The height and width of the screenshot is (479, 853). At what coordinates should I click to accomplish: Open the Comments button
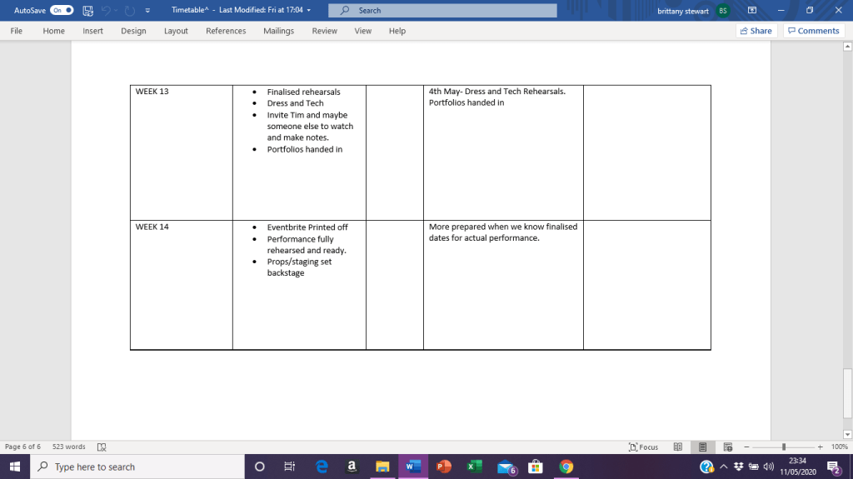[814, 31]
